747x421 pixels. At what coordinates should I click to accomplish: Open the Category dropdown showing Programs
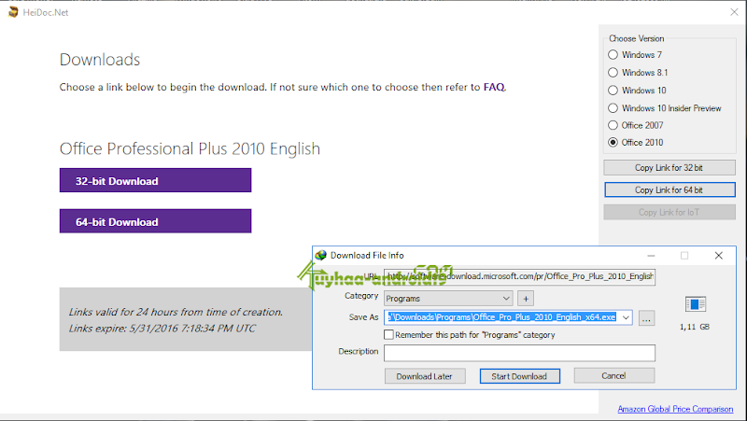pos(448,299)
